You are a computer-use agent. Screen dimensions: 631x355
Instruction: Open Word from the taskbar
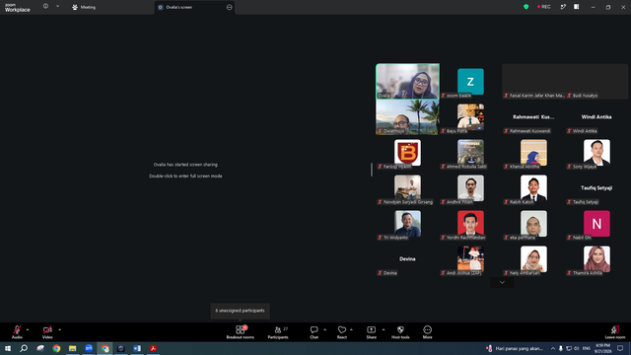(x=137, y=348)
